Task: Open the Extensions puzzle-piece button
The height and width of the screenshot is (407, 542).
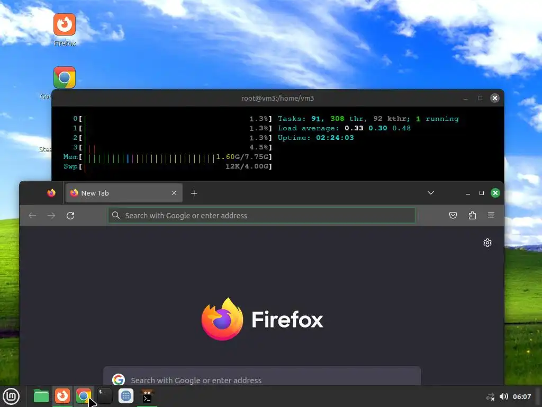Action: 472,215
